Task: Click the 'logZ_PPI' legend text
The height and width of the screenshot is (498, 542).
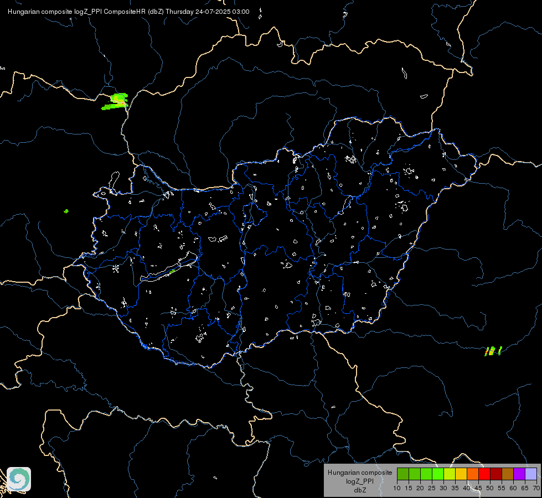Action: click(360, 481)
